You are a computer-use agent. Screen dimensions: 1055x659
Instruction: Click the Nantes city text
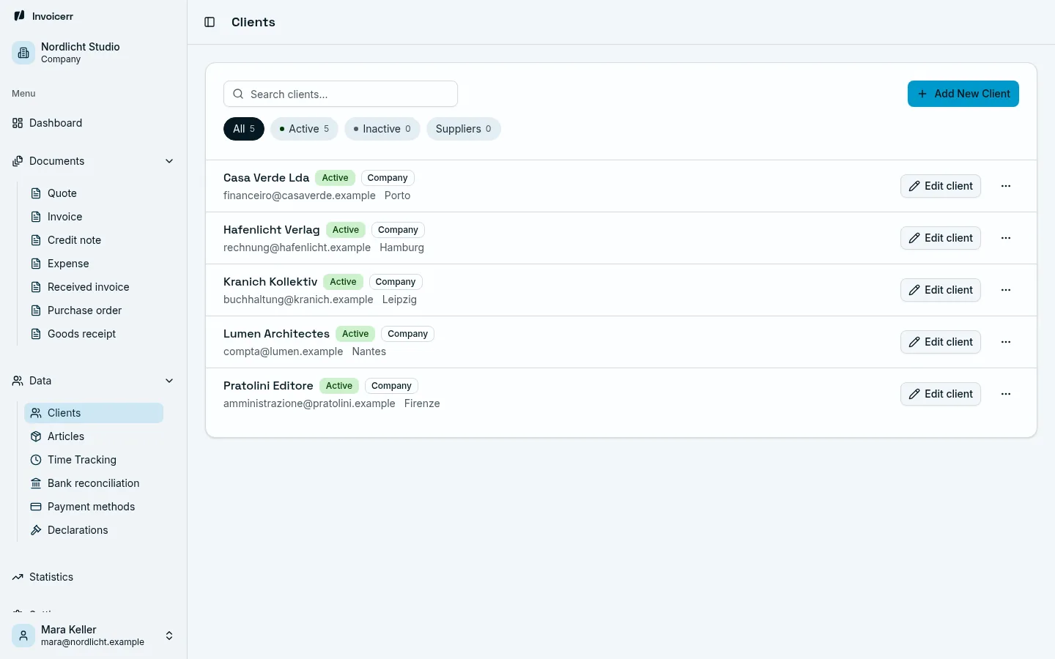point(369,351)
